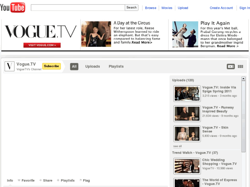
Task: Open Chic Wedding Shopping thumbnail
Action: [187, 166]
